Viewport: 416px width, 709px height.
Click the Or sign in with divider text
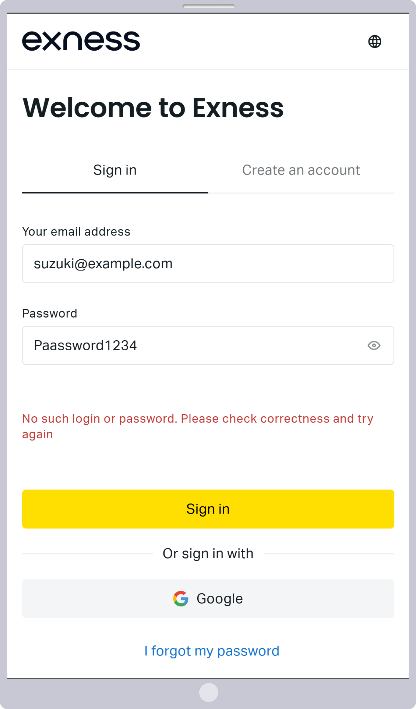208,554
